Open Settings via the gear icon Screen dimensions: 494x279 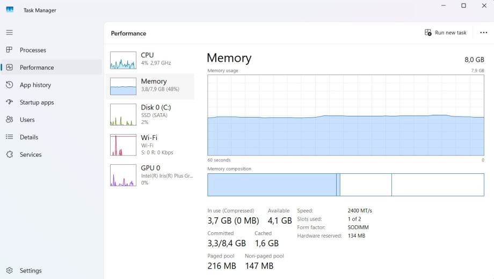pos(9,270)
